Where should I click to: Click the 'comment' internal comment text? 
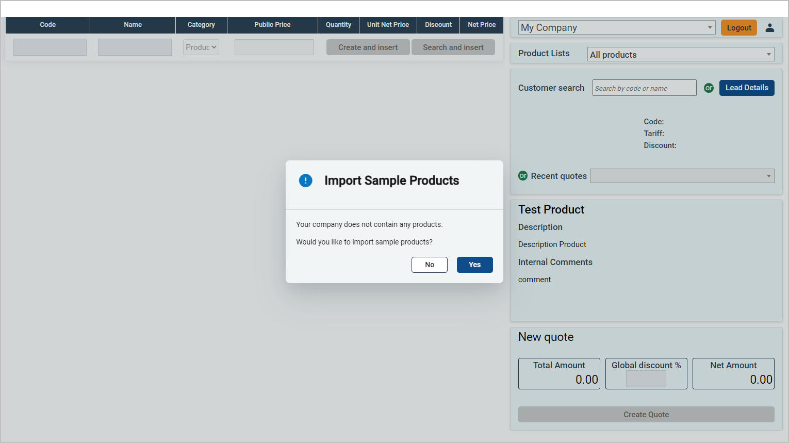pyautogui.click(x=535, y=280)
